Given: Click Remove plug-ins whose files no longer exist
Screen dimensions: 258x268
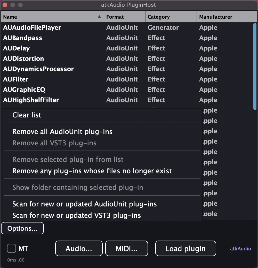Looking at the screenshot, I should click(x=92, y=171).
